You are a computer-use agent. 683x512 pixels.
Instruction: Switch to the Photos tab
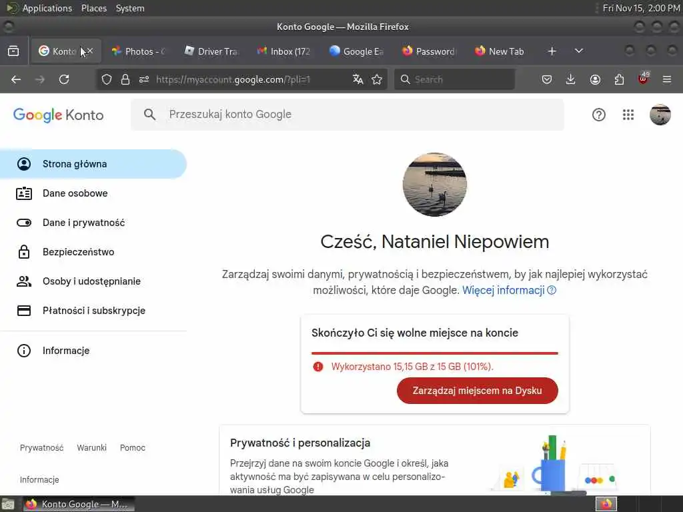coord(138,51)
